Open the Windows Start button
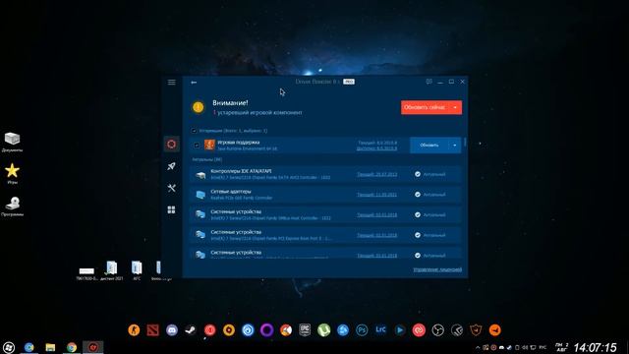 [x=9, y=347]
